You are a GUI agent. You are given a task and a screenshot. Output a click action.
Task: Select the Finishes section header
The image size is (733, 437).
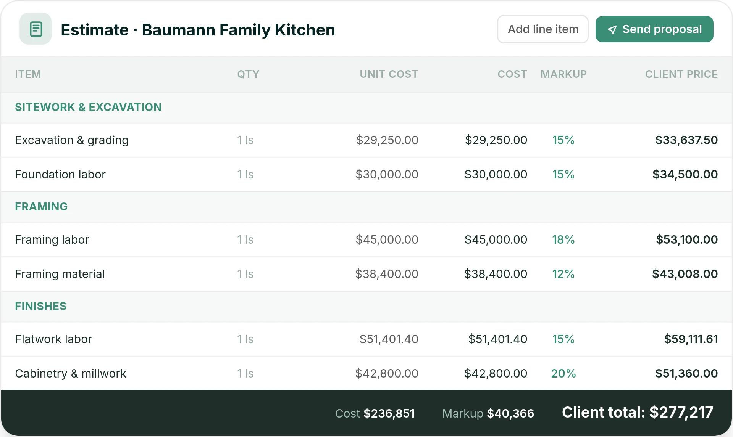pyautogui.click(x=366, y=306)
